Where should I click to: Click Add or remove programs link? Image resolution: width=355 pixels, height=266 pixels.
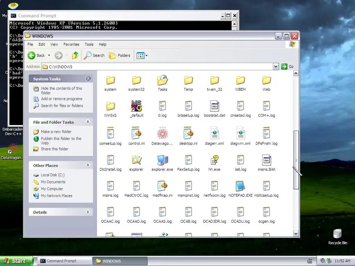click(x=62, y=99)
